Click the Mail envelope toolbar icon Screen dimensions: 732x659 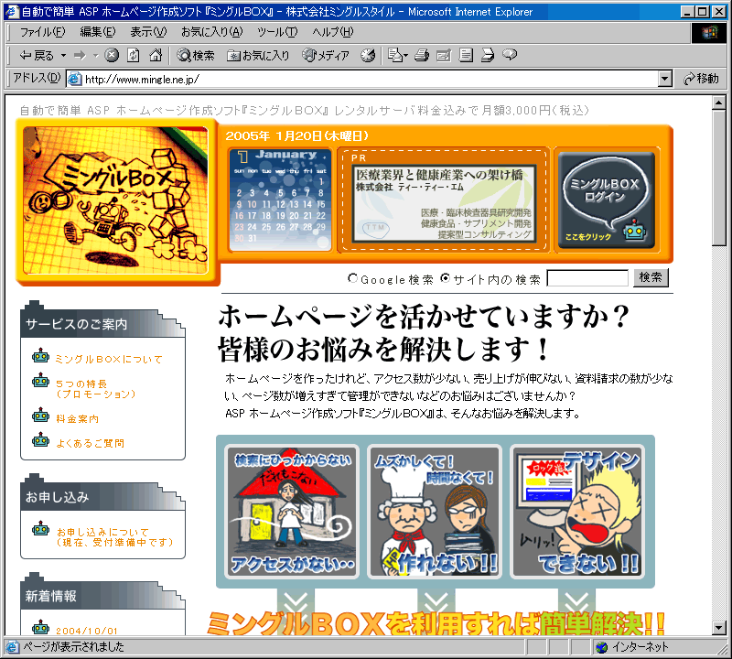coord(397,55)
